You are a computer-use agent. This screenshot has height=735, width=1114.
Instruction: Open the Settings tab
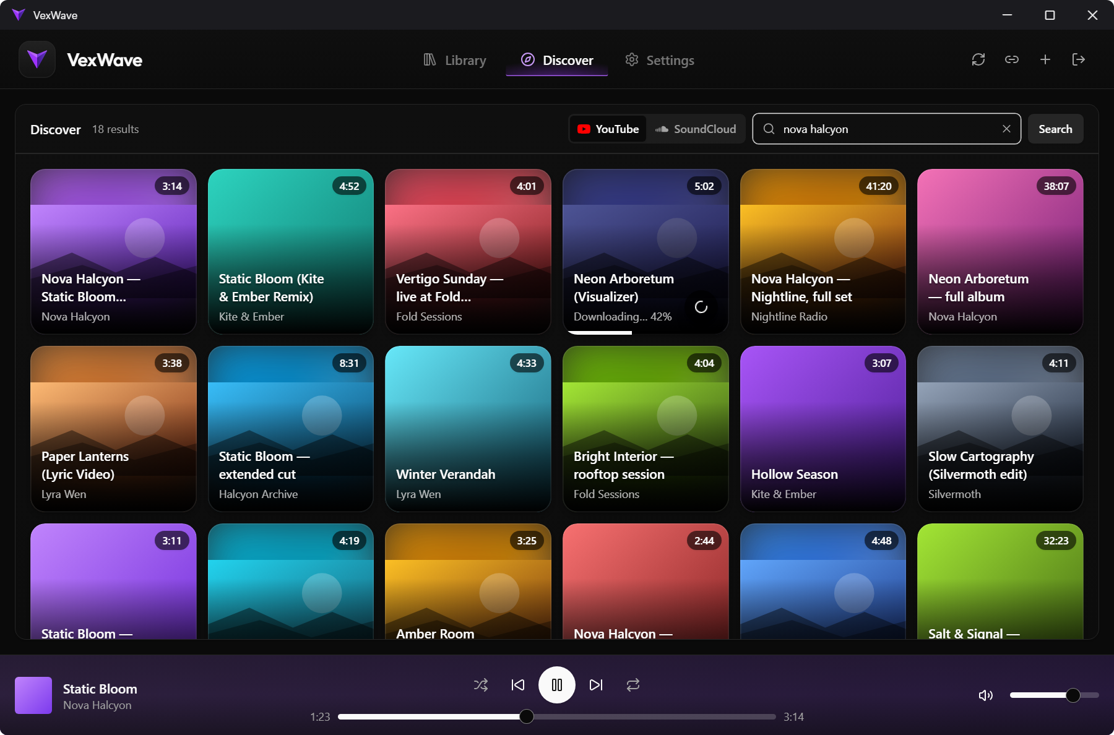coord(660,60)
